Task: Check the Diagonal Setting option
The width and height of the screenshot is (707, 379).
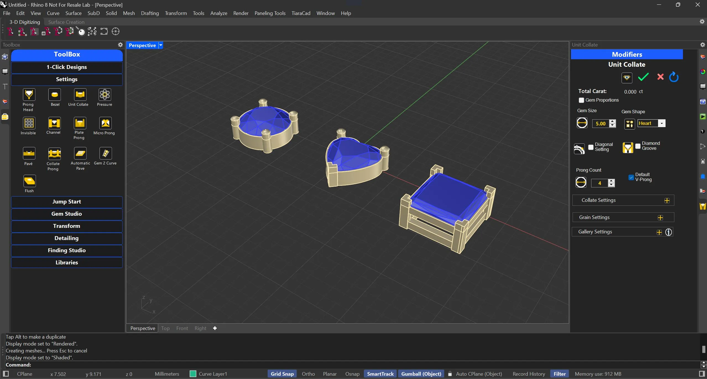Action: (591, 147)
